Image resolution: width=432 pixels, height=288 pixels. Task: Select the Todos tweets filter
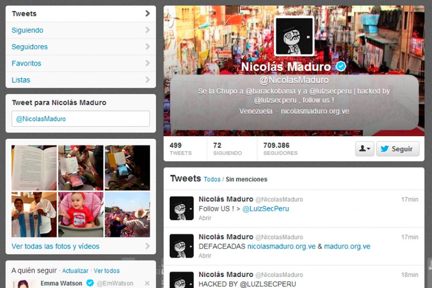tap(212, 179)
